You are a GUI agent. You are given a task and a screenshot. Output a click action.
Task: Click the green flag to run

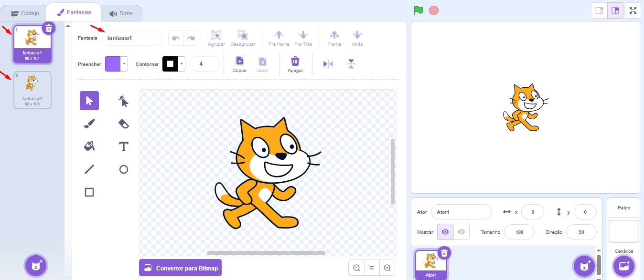click(419, 10)
